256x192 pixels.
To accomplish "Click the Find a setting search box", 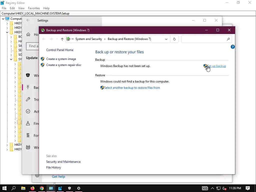I will [x=32, y=46].
